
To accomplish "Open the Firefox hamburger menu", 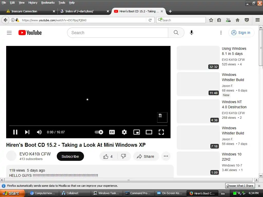I will 258,20.
